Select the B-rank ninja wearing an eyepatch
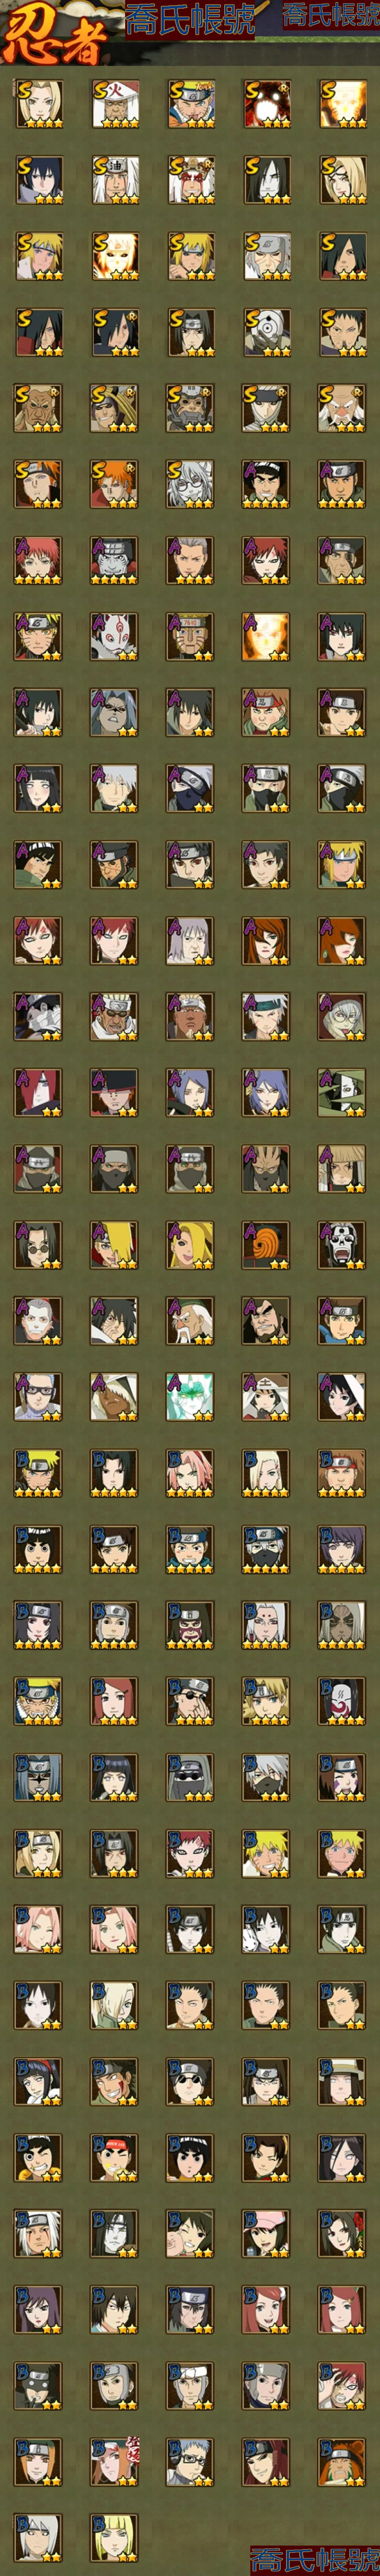The width and height of the screenshot is (380, 2576). 190,1700
